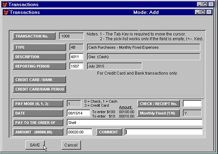Click the date field showing 08/15/14

pyautogui.click(x=78, y=113)
